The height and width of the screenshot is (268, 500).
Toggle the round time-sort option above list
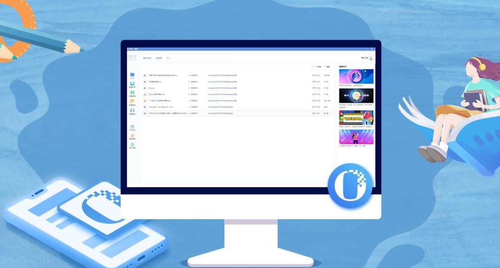click(x=313, y=67)
